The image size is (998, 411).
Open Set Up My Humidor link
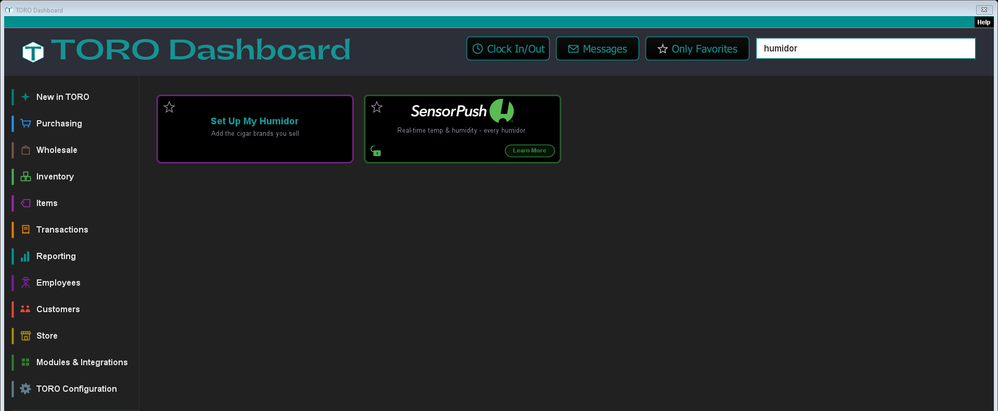[254, 121]
